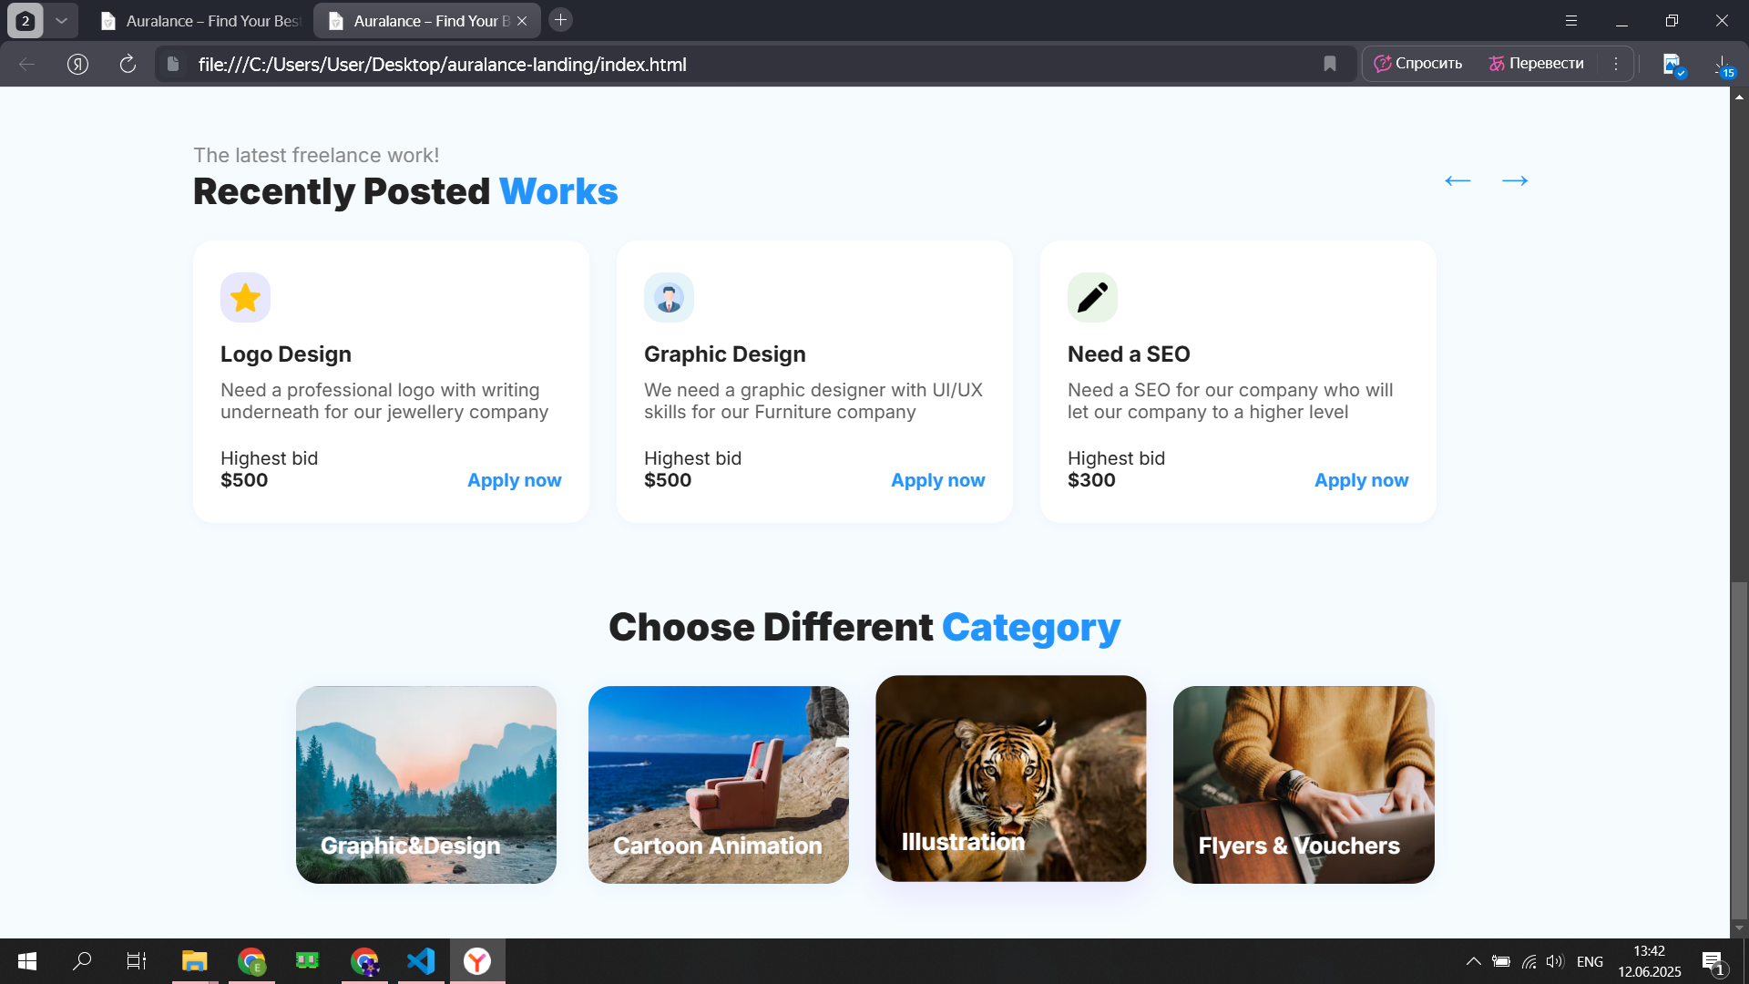Open Visual Studio Code from taskbar
Screen dimensions: 1749x984
[x=421, y=961]
